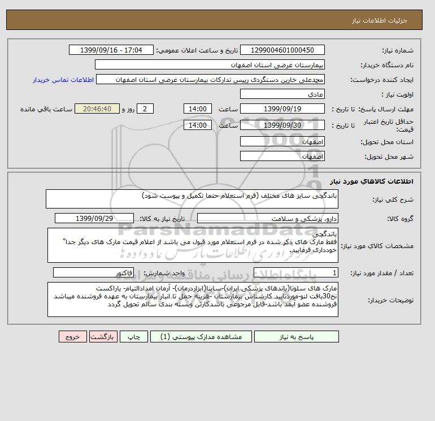The width and height of the screenshot is (435, 421).
Task: Click the price validity time 14:00 field
Action: click(198, 125)
